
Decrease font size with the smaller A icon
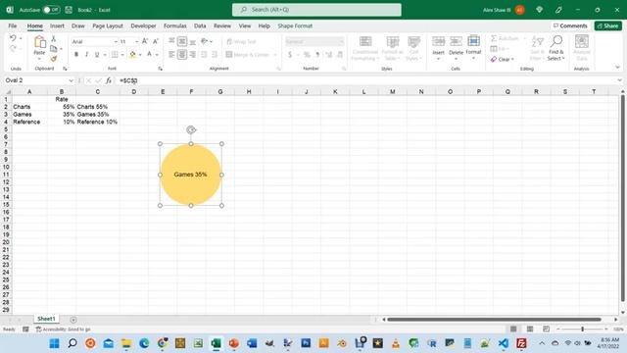coord(156,41)
